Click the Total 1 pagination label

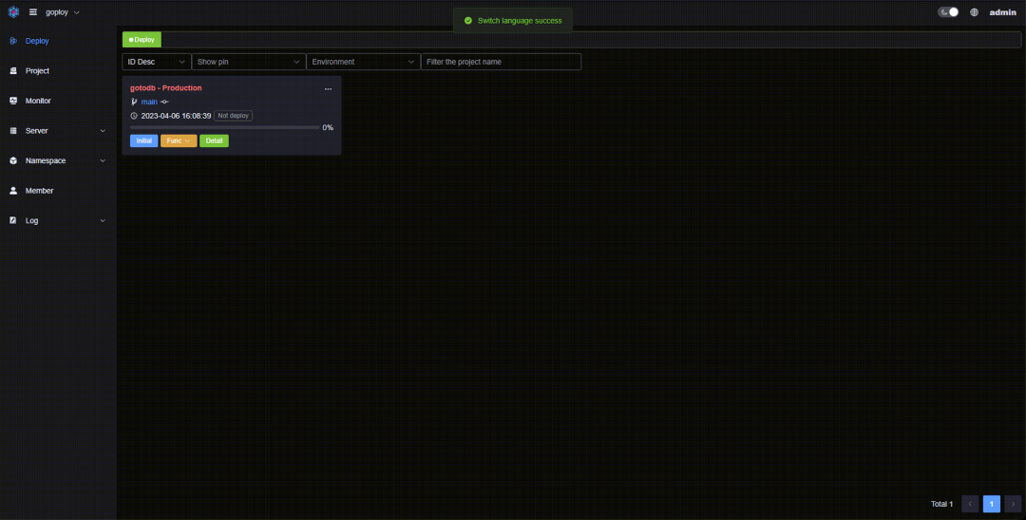pos(942,504)
